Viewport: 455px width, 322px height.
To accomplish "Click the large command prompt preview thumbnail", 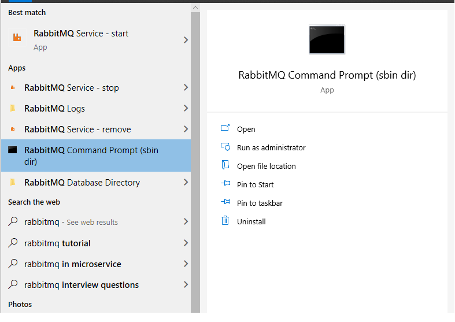I will coord(327,39).
